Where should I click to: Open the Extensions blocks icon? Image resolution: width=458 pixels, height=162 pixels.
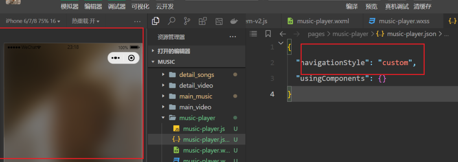tap(203, 21)
